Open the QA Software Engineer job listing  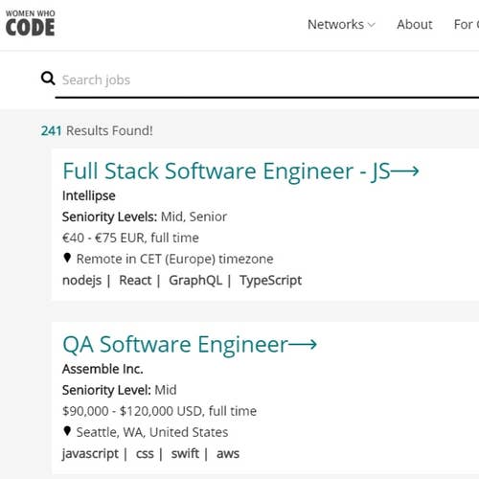[x=175, y=345]
